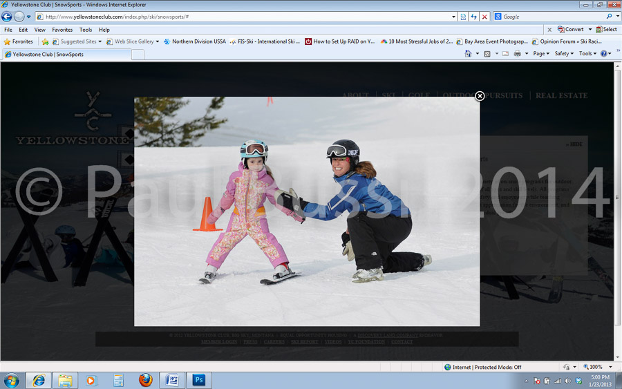This screenshot has height=389, width=622.
Task: Open the recent pages dropdown beside forward
Action: point(28,17)
